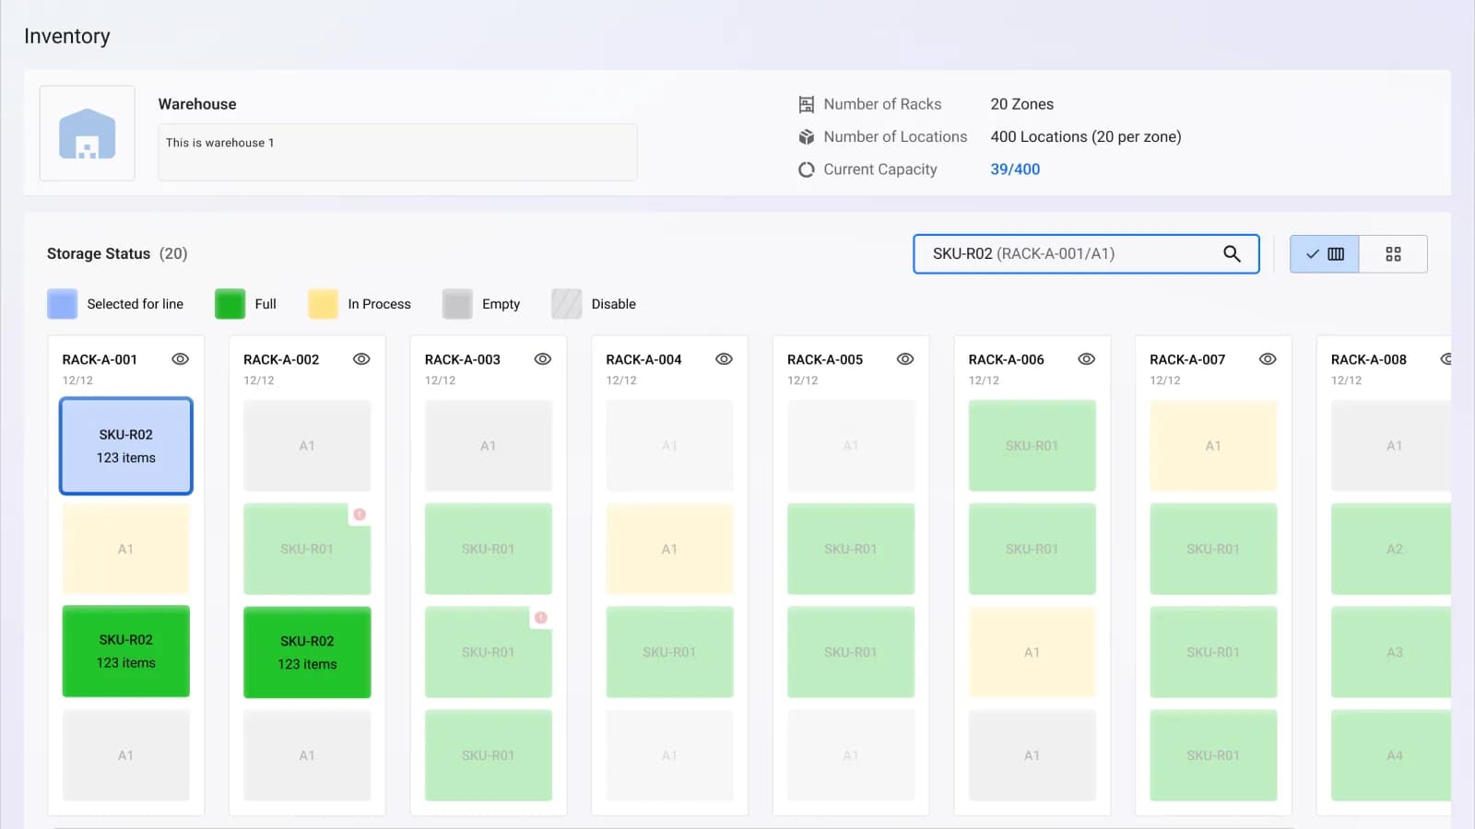Click yellow A1 slot in RACK-A-001
The height and width of the screenshot is (829, 1475).
tap(126, 549)
